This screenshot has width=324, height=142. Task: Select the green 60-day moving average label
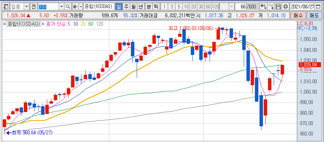click(x=91, y=24)
